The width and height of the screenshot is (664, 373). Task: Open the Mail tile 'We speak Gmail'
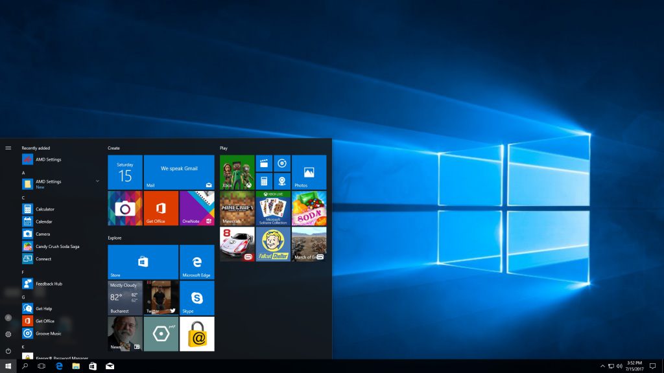pos(179,172)
